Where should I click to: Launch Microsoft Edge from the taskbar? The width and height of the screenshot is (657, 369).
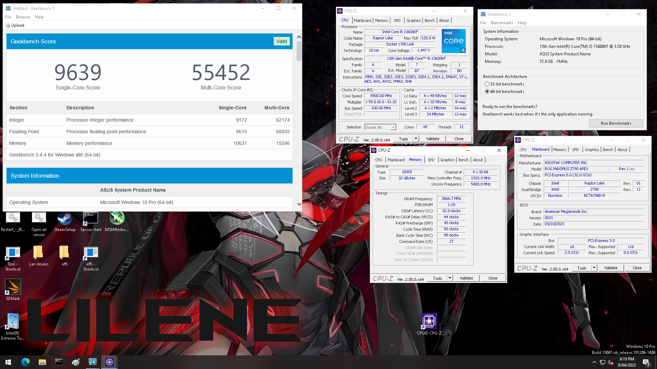(x=26, y=362)
